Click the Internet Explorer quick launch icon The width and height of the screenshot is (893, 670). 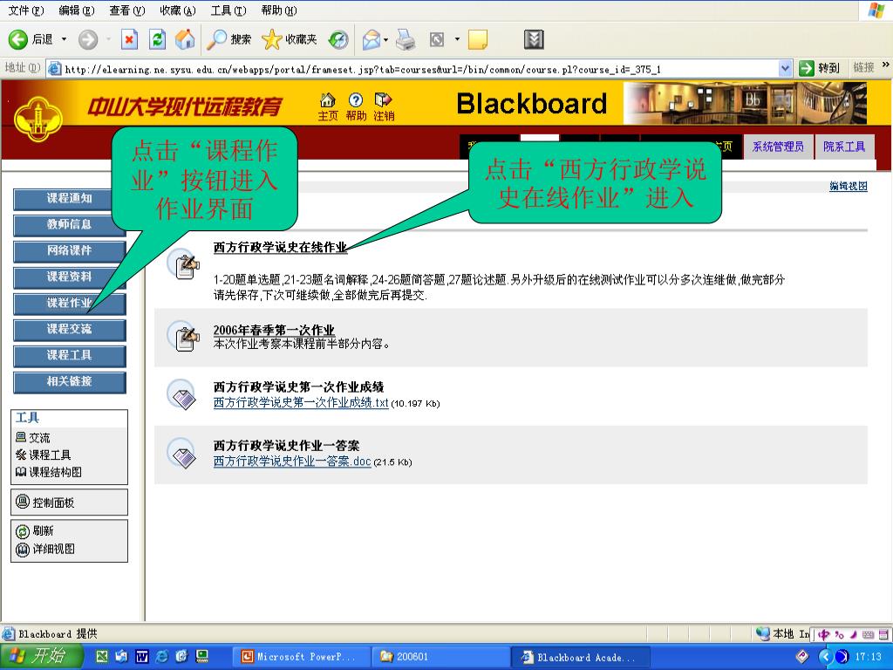161,656
